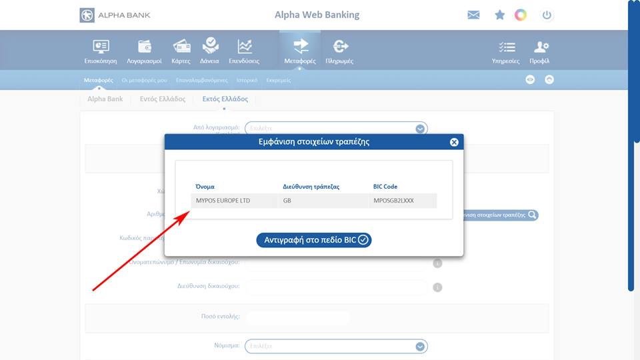
Task: Click the colorful ring icon in header
Action: coord(521,15)
